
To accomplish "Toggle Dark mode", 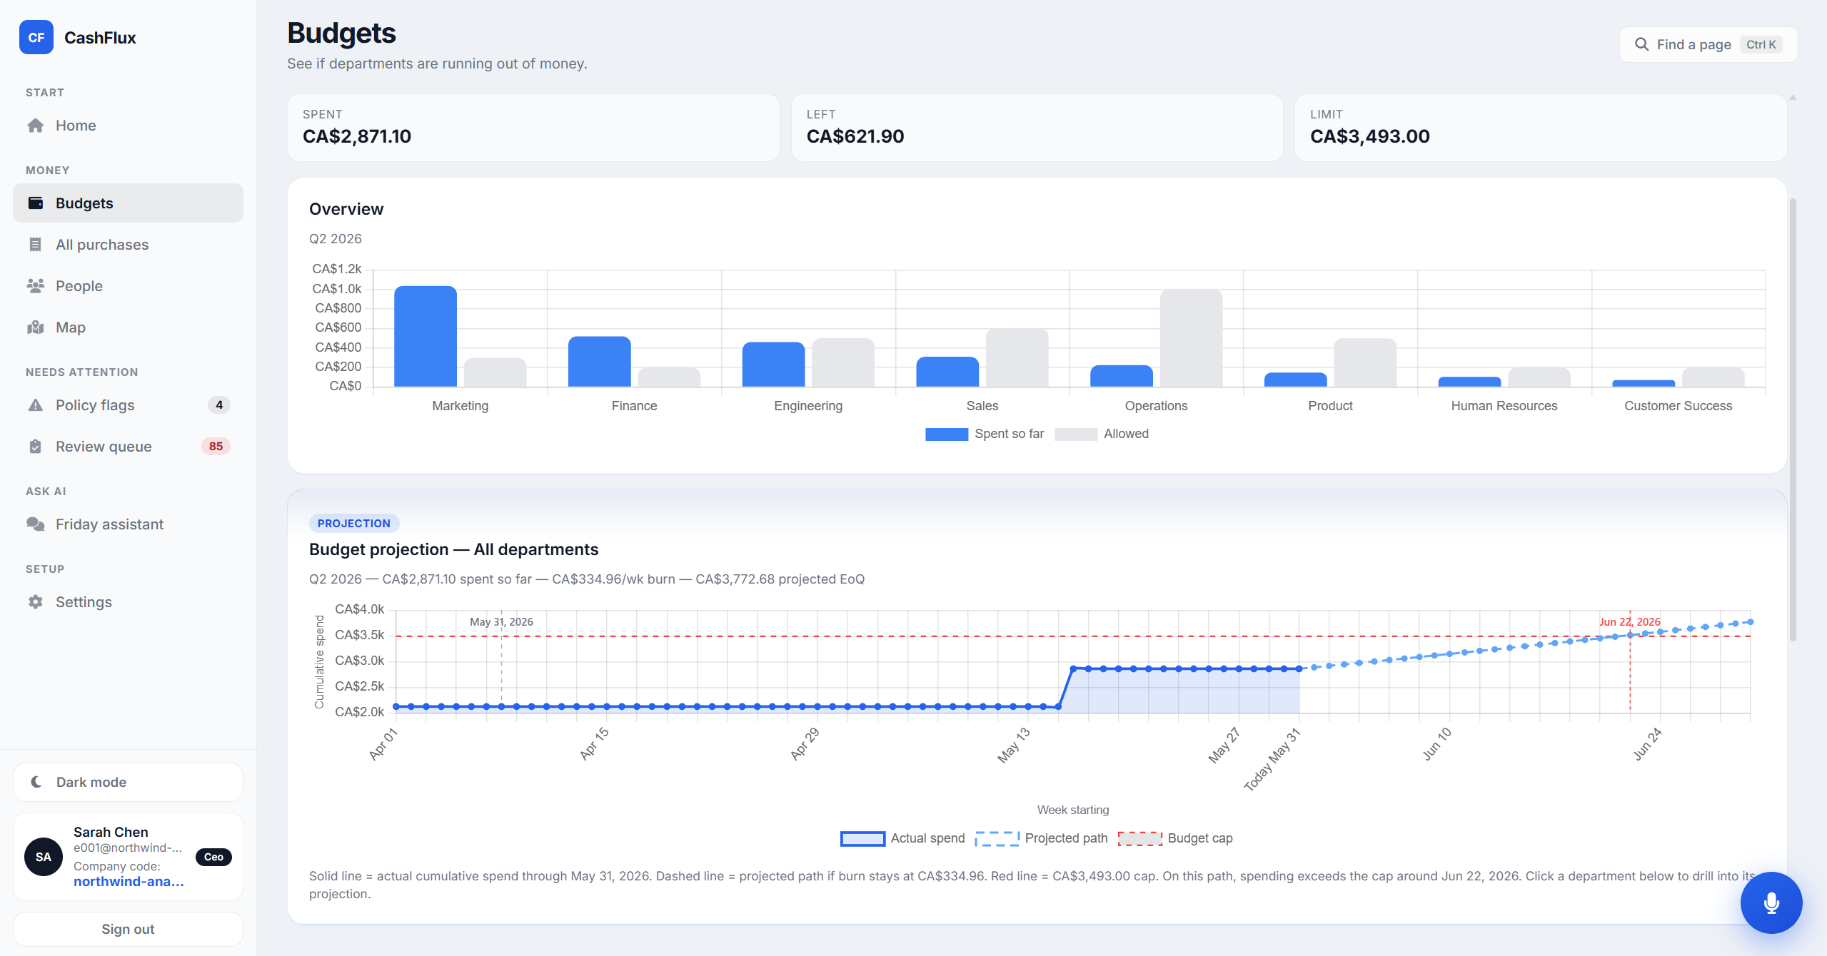I will [x=128, y=782].
